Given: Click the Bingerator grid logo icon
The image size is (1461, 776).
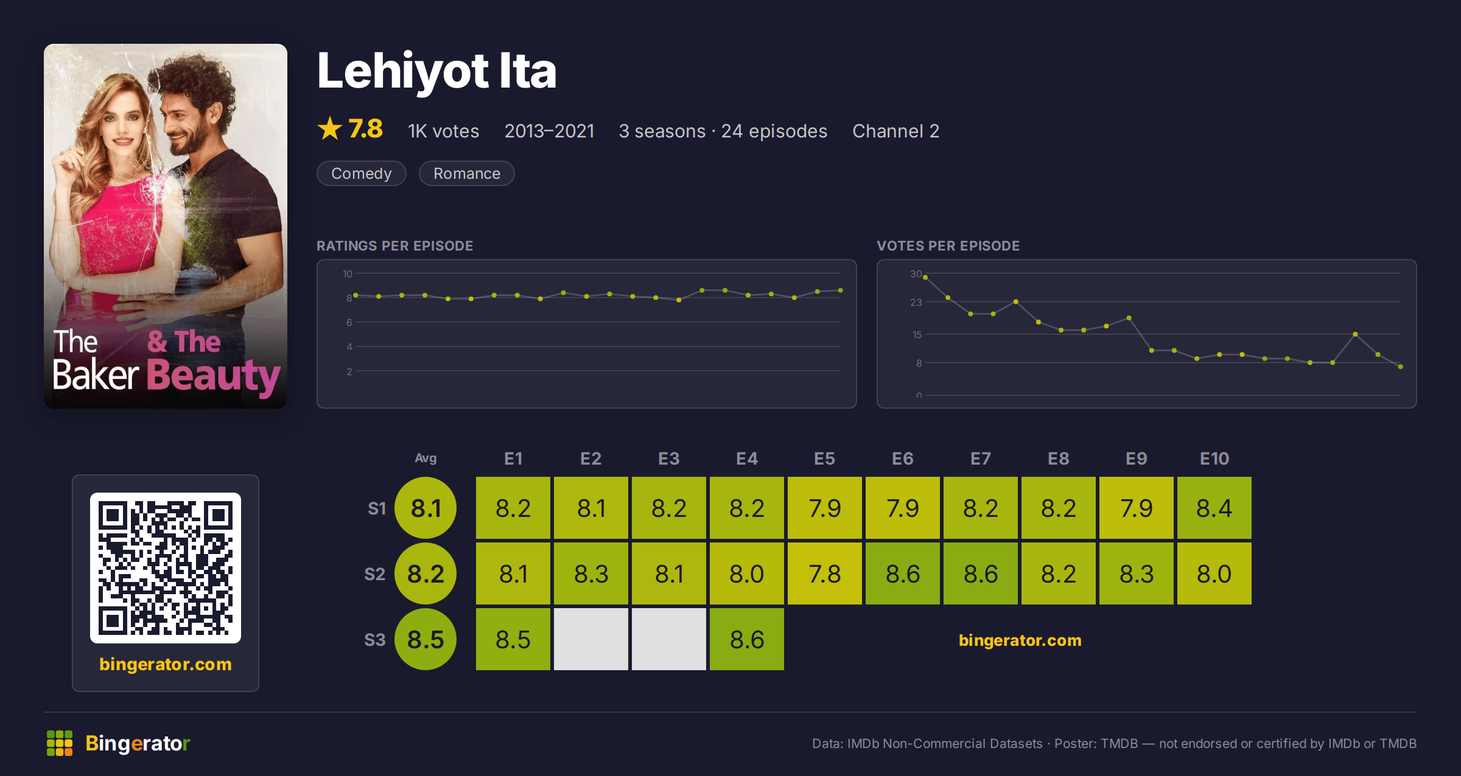Looking at the screenshot, I should tap(60, 743).
